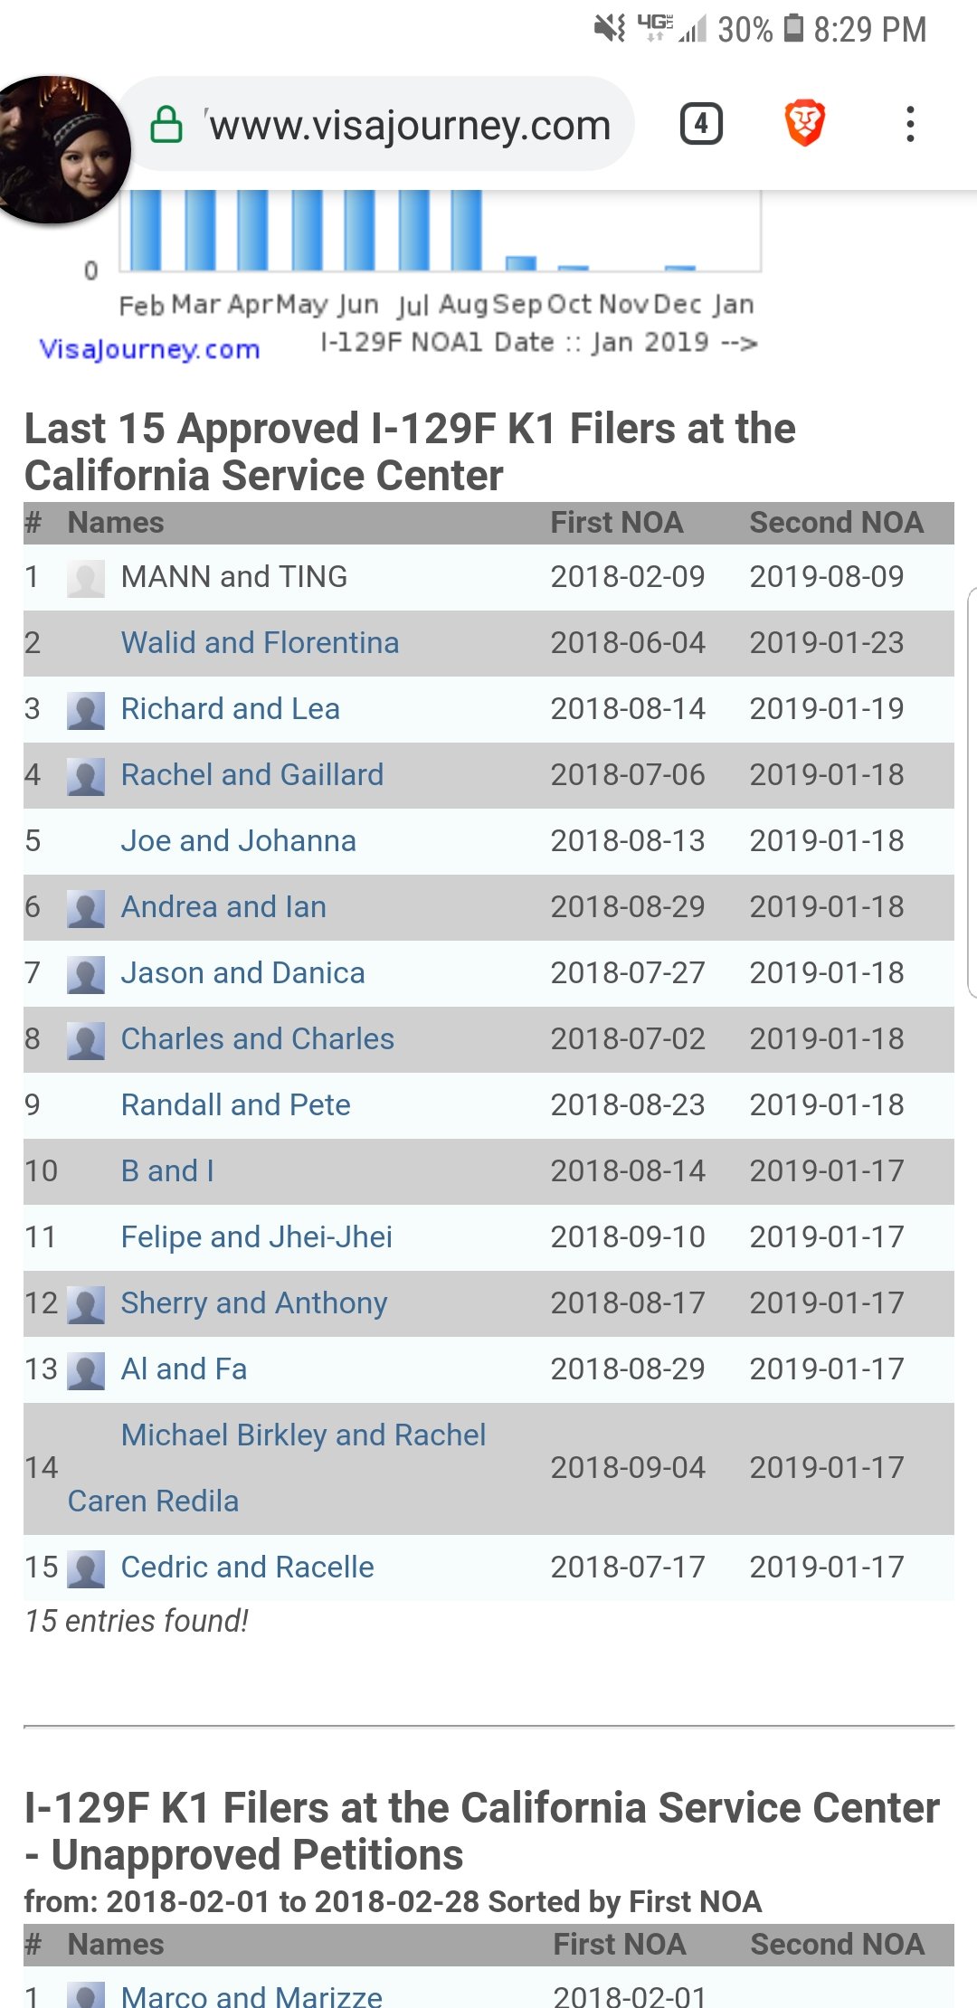Open the Marco and Marizze link
This screenshot has width=977, height=2008.
(x=251, y=1995)
